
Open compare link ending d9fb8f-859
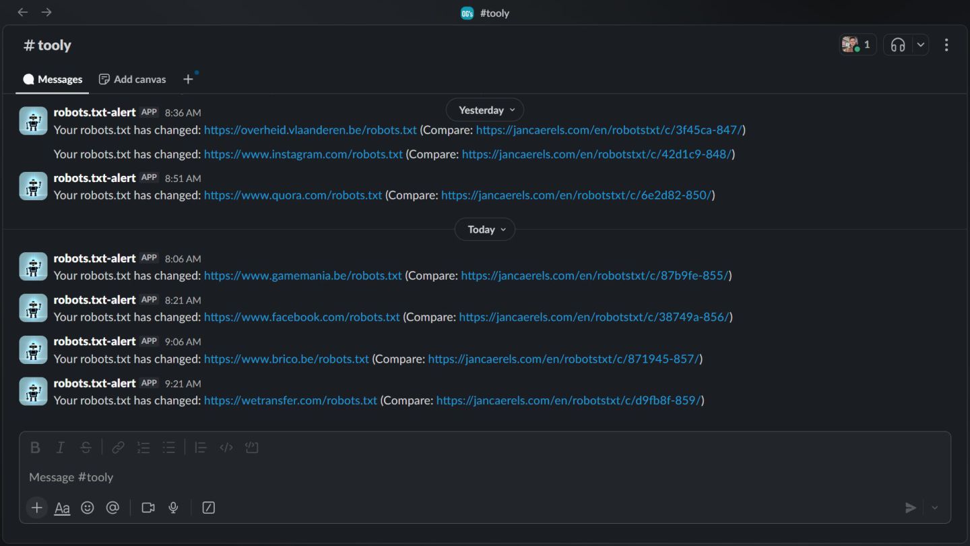569,400
